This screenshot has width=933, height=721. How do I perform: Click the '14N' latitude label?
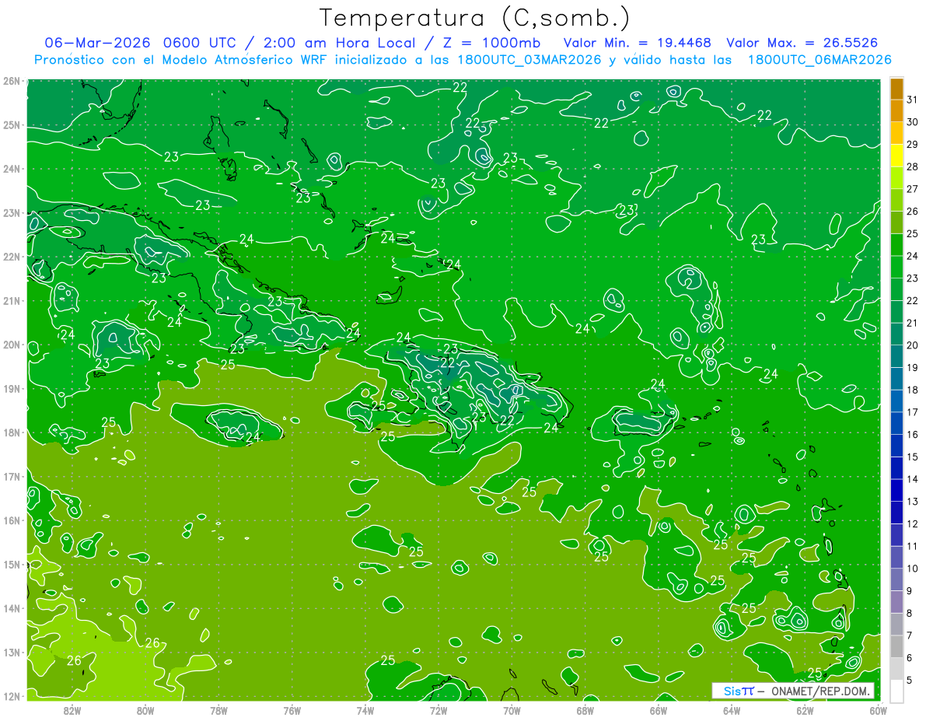click(11, 608)
